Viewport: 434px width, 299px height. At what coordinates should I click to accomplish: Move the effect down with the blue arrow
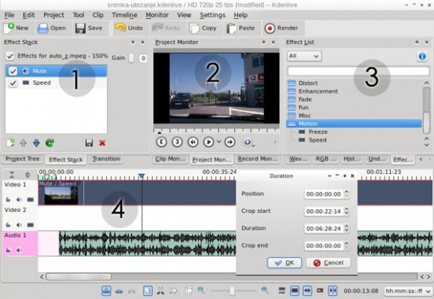pyautogui.click(x=36, y=143)
